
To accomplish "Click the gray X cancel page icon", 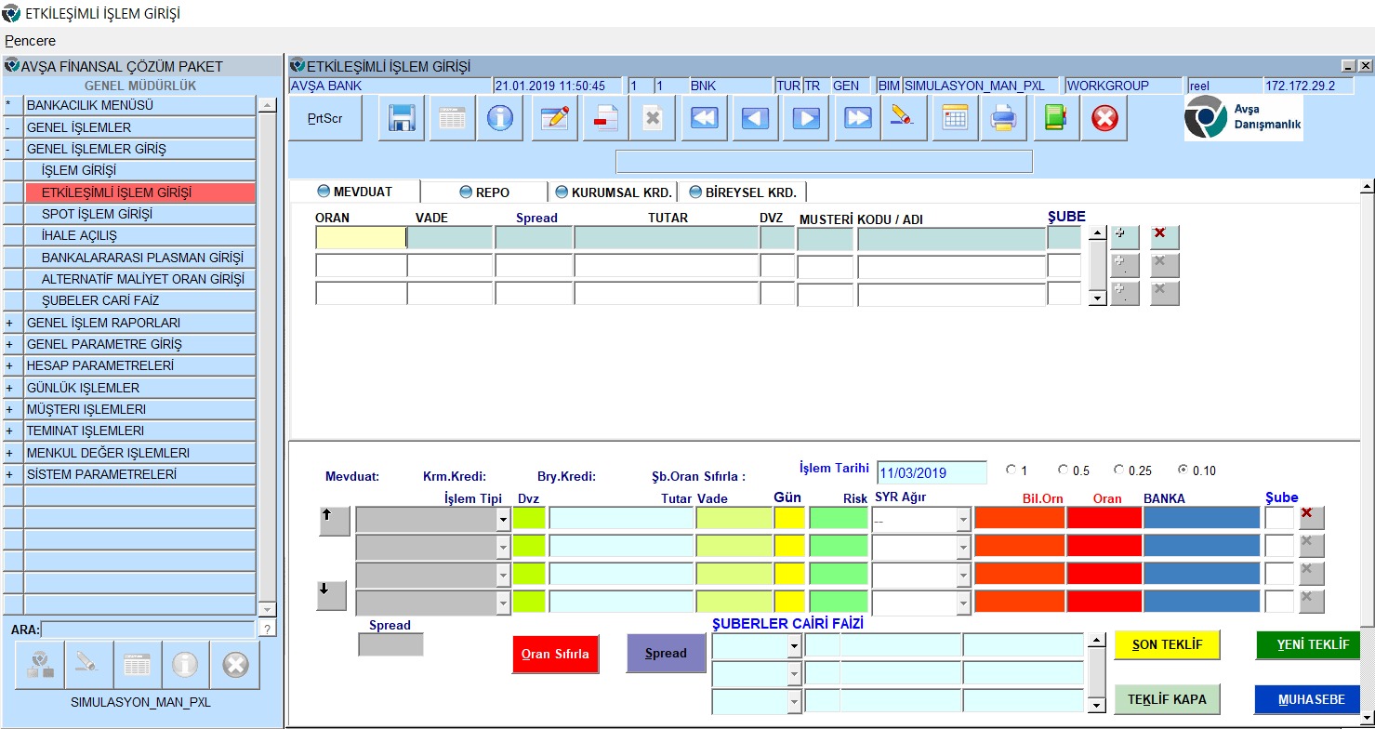I will point(653,118).
